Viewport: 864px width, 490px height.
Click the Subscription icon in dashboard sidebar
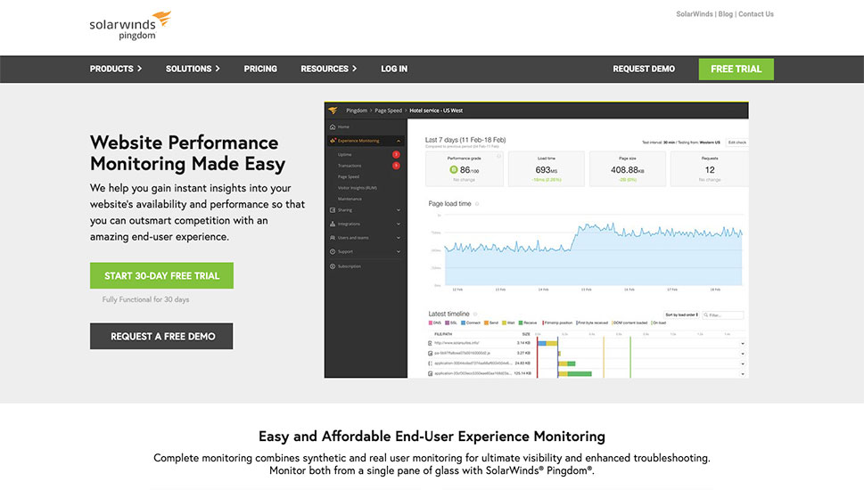333,266
